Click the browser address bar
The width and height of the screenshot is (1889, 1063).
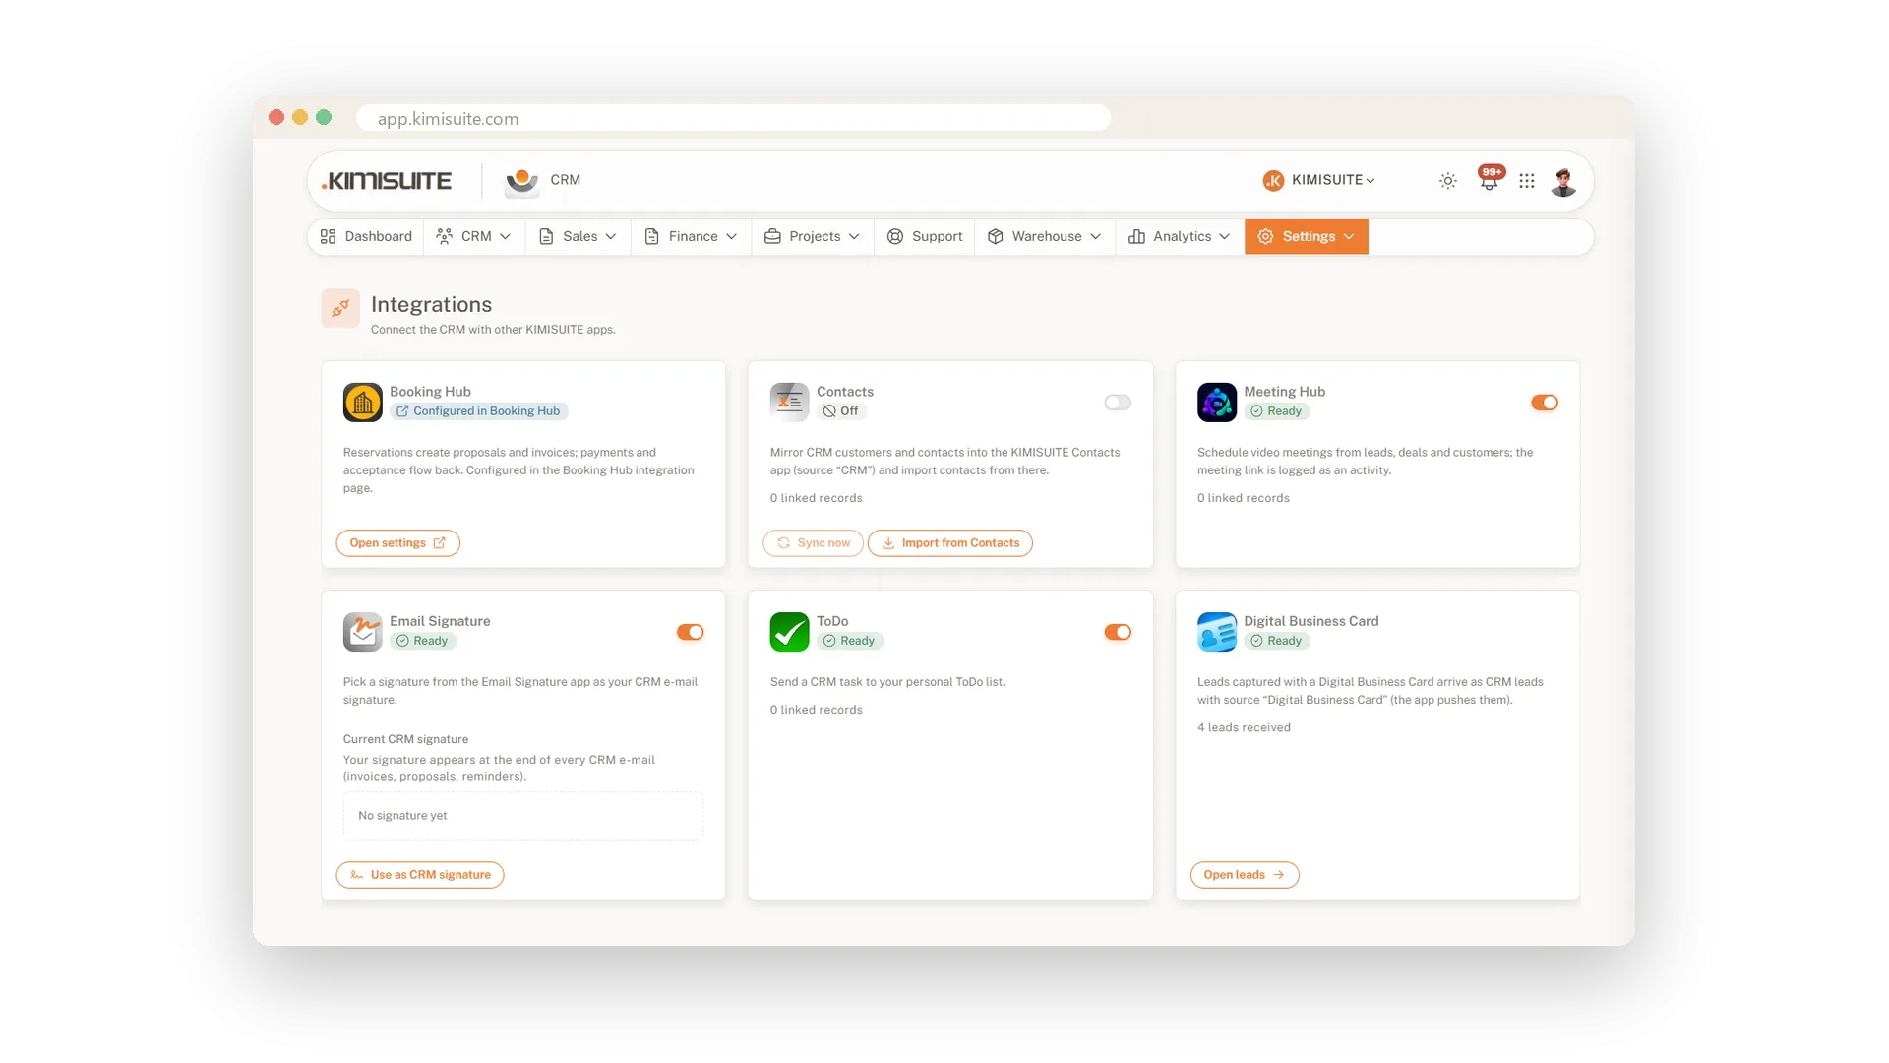coord(734,118)
